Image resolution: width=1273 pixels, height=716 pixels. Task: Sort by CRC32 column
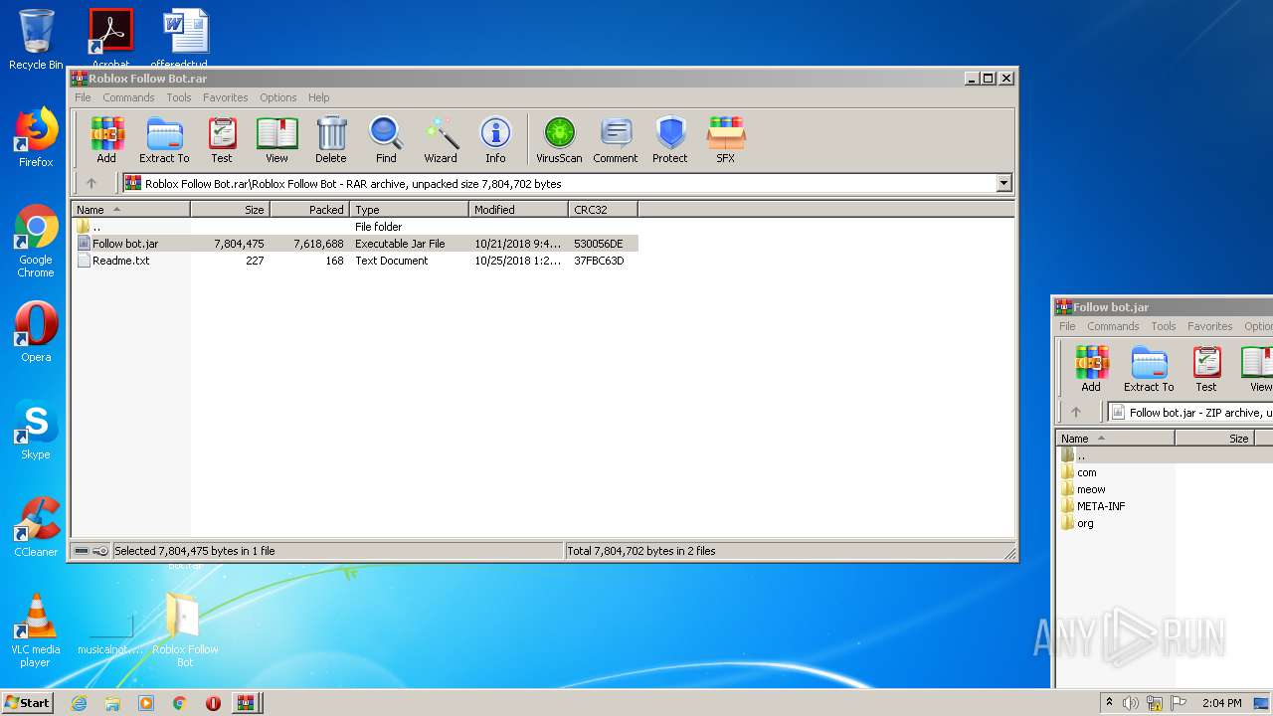click(603, 210)
